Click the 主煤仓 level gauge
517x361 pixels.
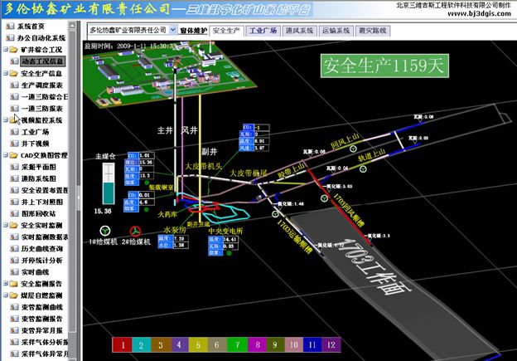coord(109,183)
